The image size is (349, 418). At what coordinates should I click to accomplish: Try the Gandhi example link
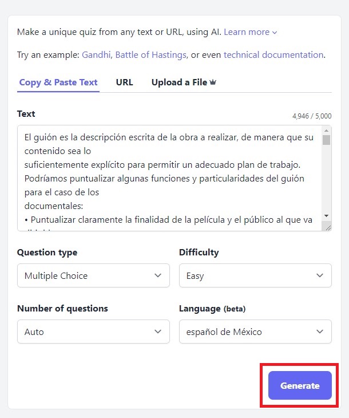tap(97, 55)
